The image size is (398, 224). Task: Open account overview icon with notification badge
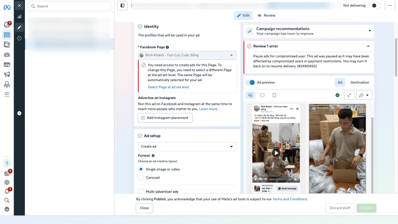pyautogui.click(x=7, y=24)
